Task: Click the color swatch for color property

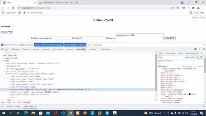Action: pos(190,94)
